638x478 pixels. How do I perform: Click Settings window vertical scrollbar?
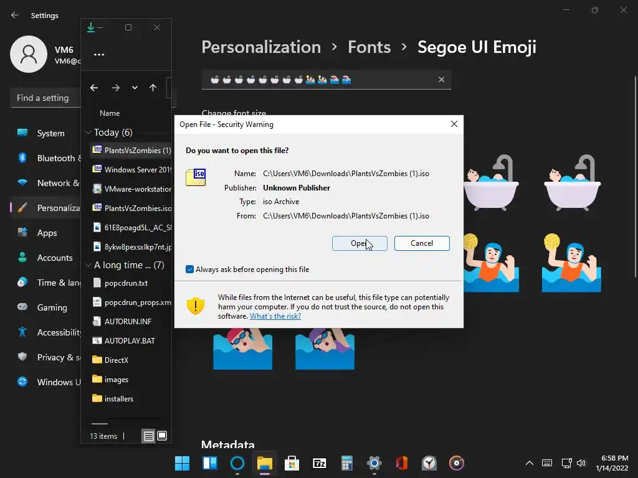tap(635, 177)
